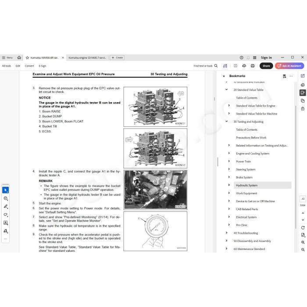Image resolution: width=307 pixels, height=307 pixels.
Task: Star the Komatsu WA900-8R document
Action: (x=27, y=58)
